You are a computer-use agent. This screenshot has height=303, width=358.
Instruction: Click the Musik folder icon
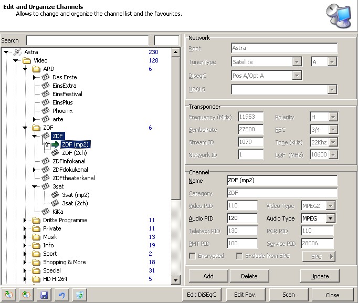pos(36,237)
